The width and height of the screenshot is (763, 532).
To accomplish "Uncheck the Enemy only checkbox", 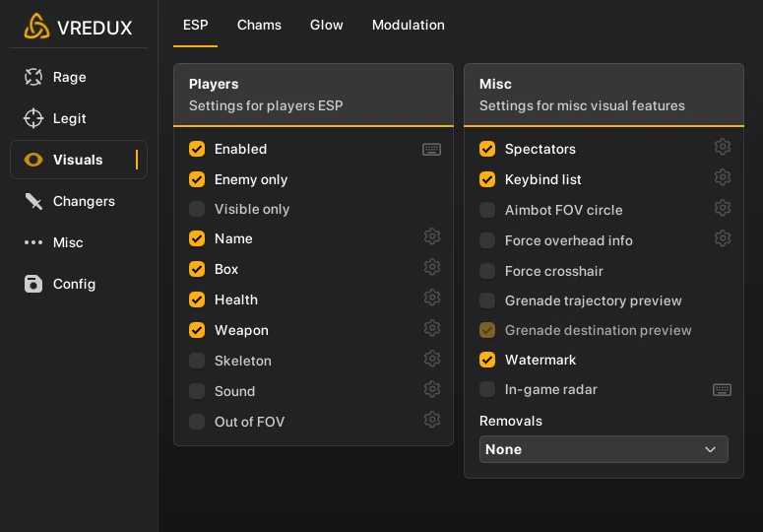I will (197, 179).
